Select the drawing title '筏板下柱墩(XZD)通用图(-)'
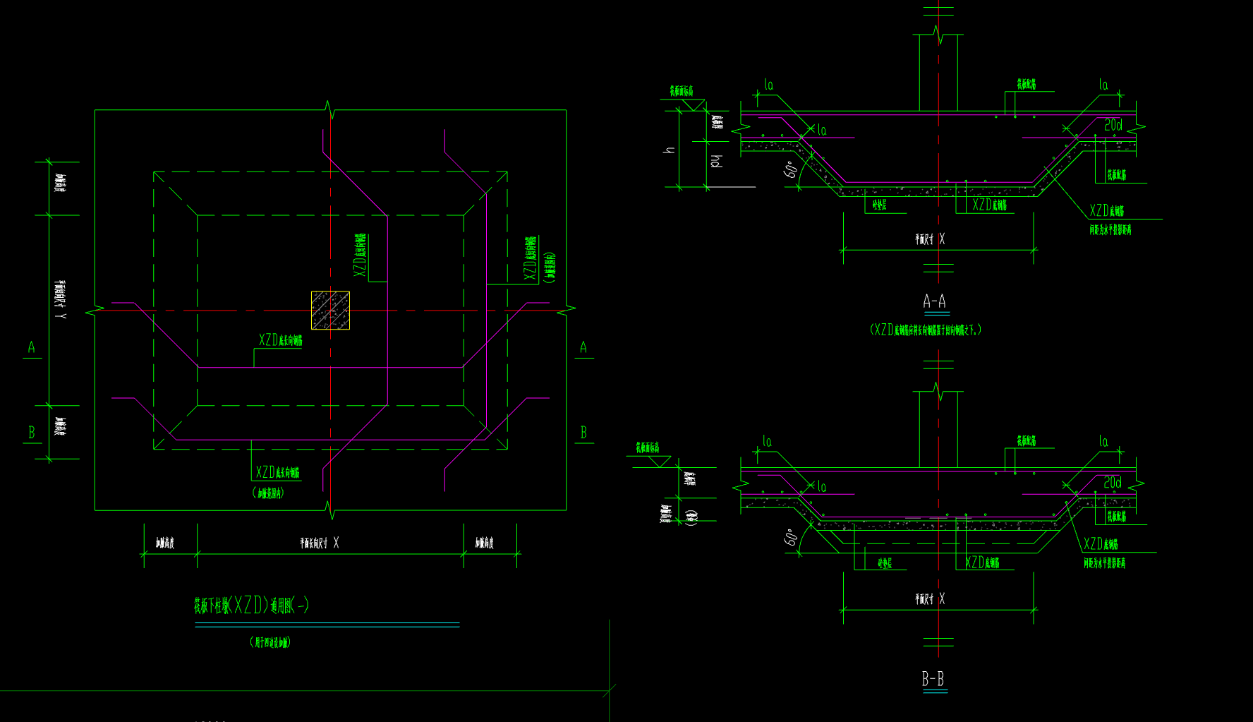 pos(252,606)
